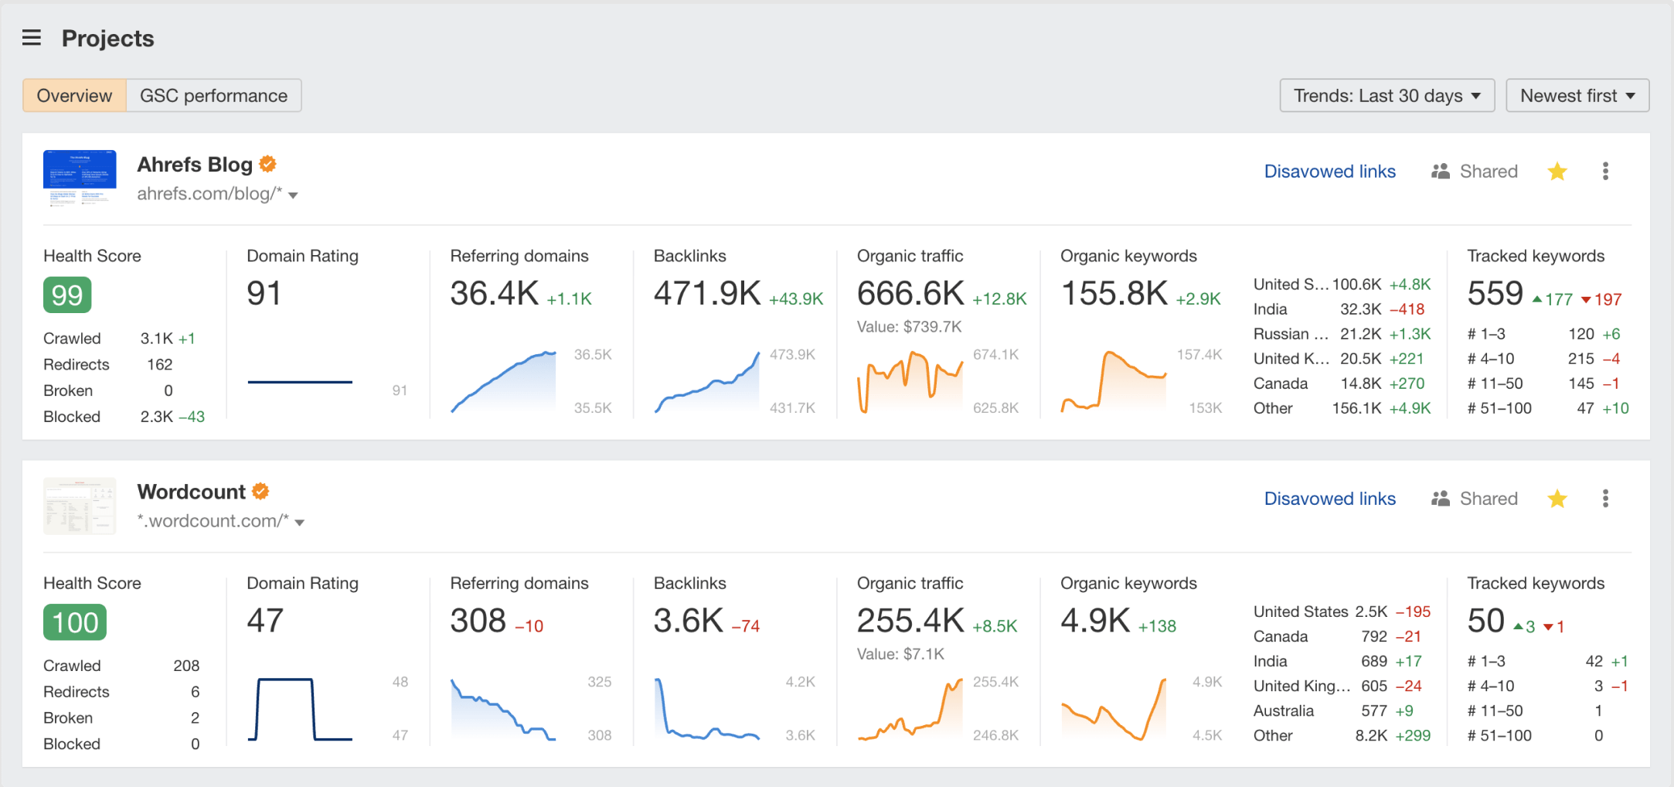
Task: Open the Trends: Last 30 days dropdown
Action: point(1386,95)
